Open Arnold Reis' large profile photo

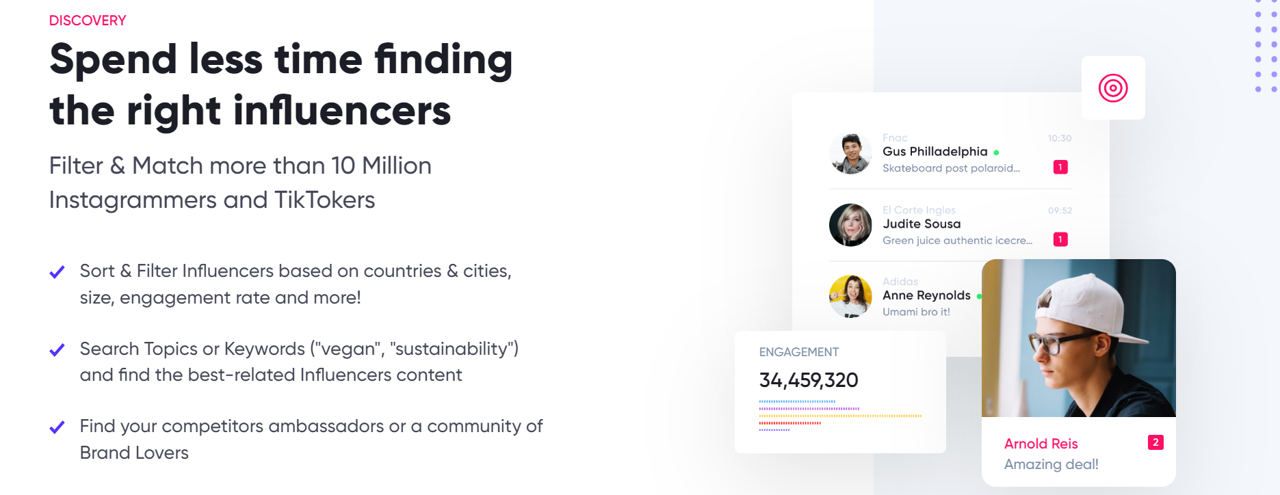pos(1078,338)
